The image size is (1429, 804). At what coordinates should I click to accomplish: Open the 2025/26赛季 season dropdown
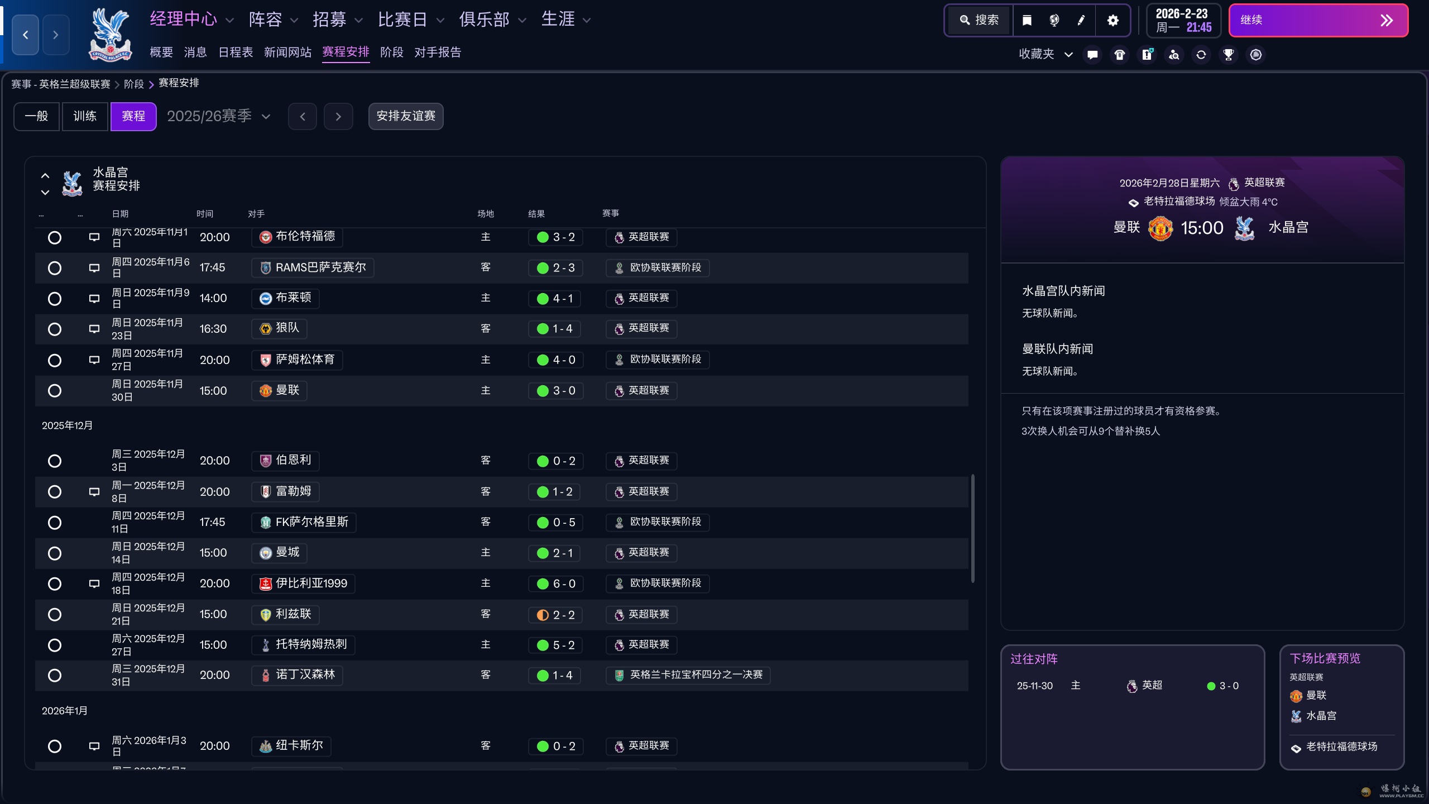(219, 116)
